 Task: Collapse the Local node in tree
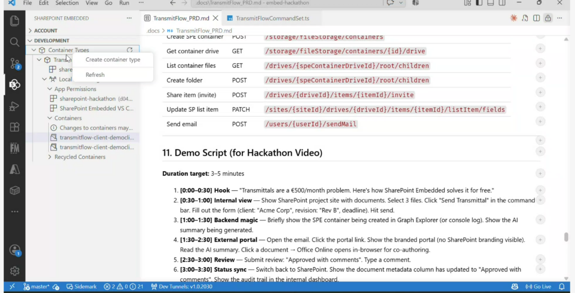point(44,79)
